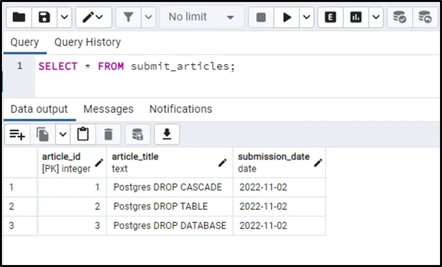
Task: Click the Add row icon
Action: [x=17, y=134]
